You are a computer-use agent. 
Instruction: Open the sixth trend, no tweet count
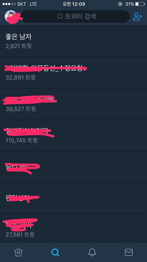(x=73, y=198)
